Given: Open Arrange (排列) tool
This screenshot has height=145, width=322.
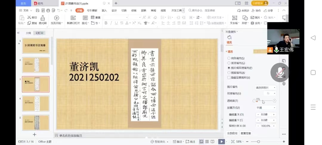Looking at the screenshot, I should click(256, 23).
